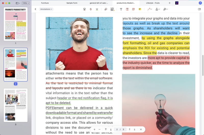The height and width of the screenshot is (135, 204).
Task: Open the arrow shape dropdown chevron
Action: tap(151, 9)
